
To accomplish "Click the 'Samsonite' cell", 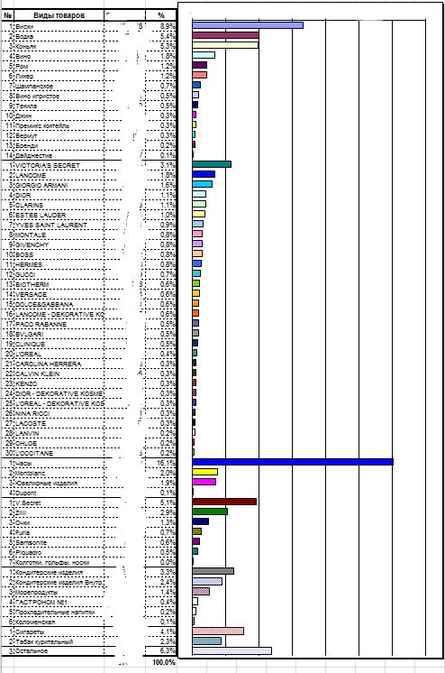I will click(59, 542).
